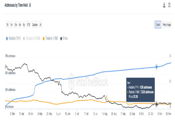Show All time range
175x121 pixels.
click(x=41, y=25)
